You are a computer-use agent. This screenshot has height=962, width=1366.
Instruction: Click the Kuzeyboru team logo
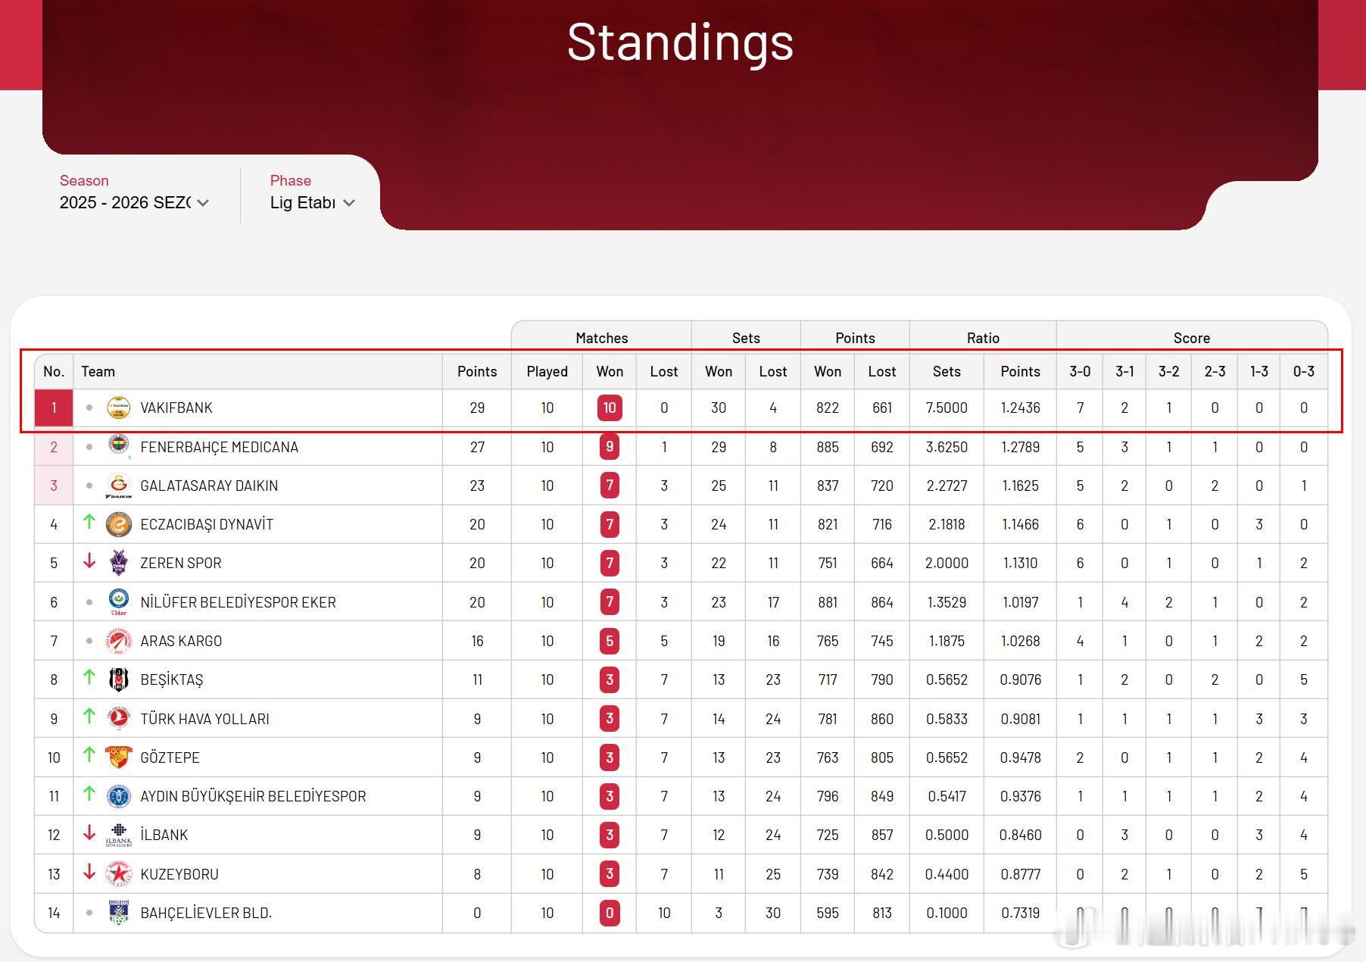pos(119,874)
